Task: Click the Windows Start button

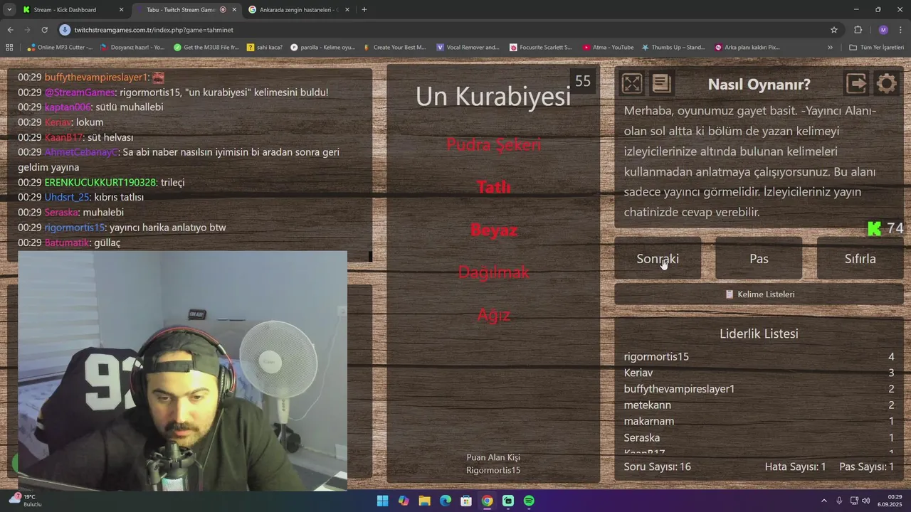Action: tap(382, 501)
